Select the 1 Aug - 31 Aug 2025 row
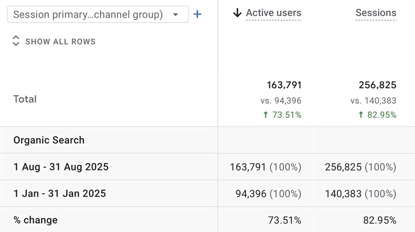Image resolution: width=415 pixels, height=232 pixels. (x=61, y=167)
